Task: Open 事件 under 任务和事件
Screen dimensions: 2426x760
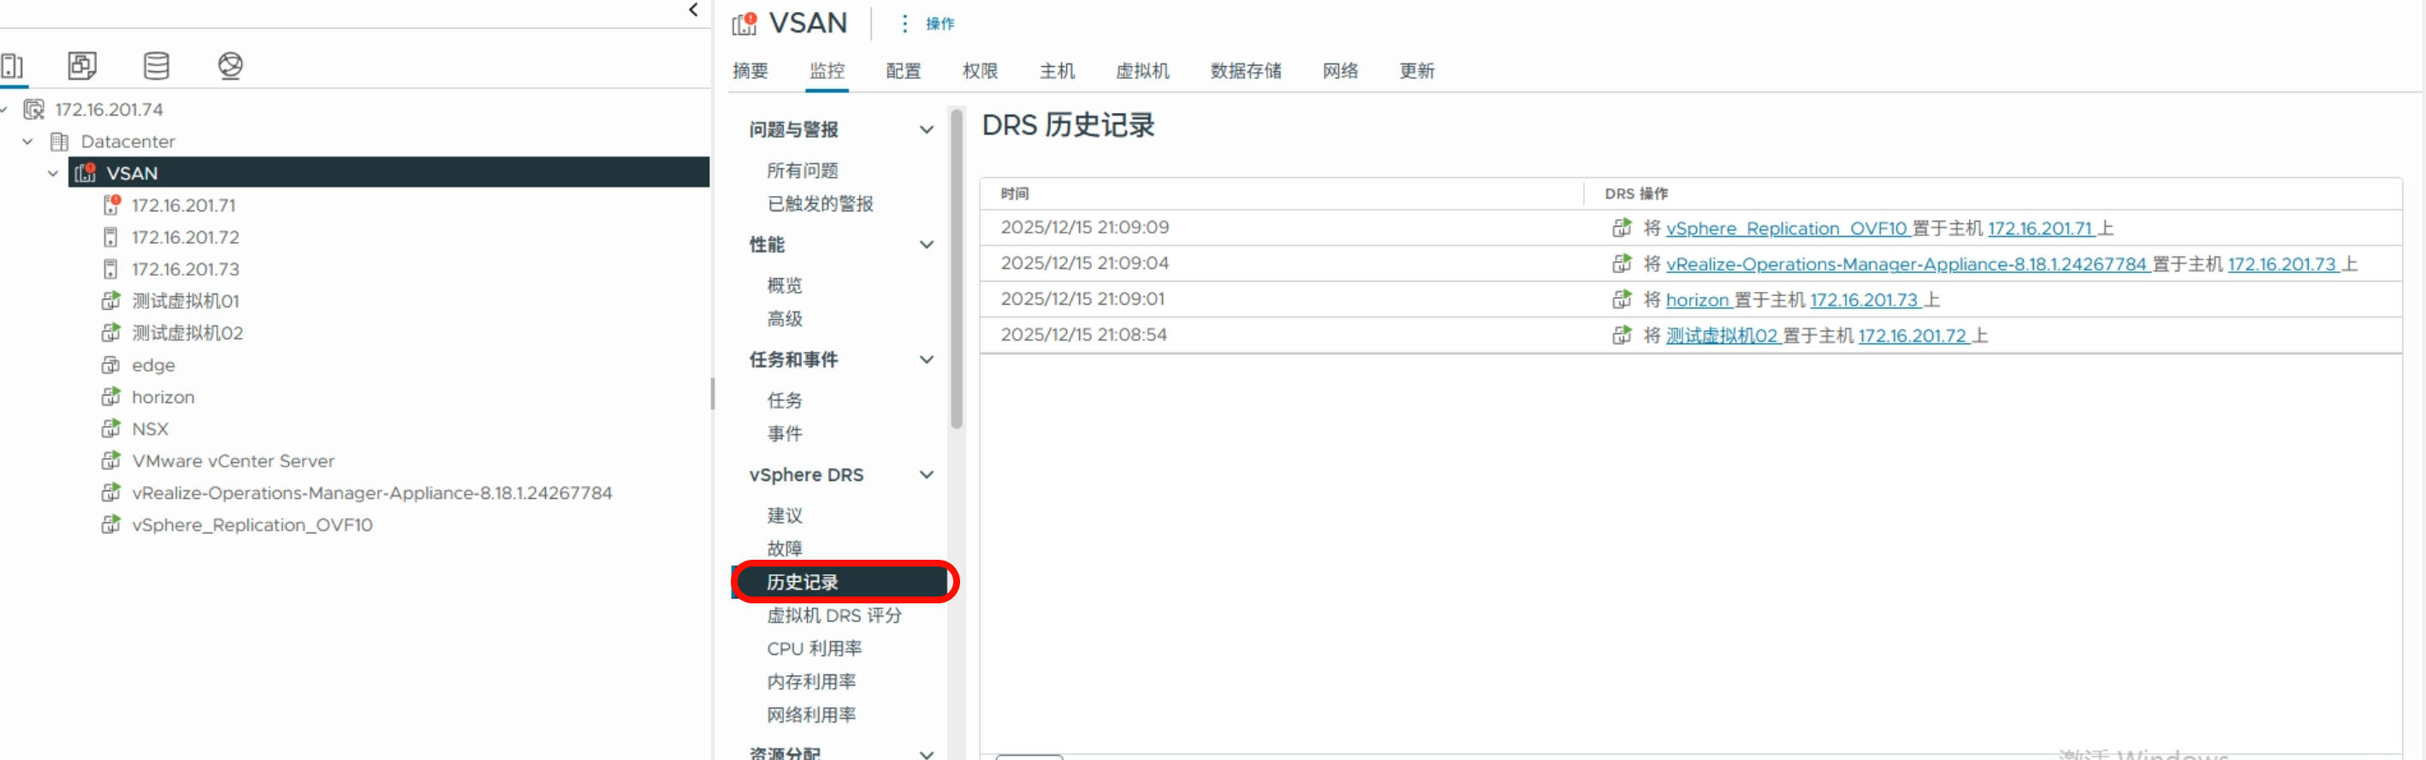Action: (785, 433)
